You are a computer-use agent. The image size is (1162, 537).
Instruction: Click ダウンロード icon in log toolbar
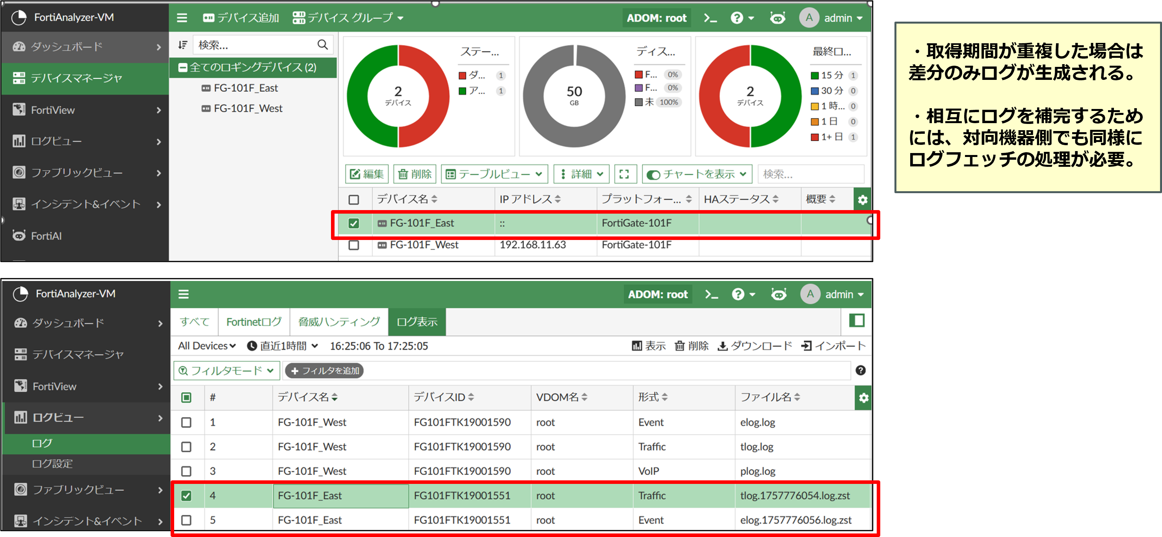(722, 346)
